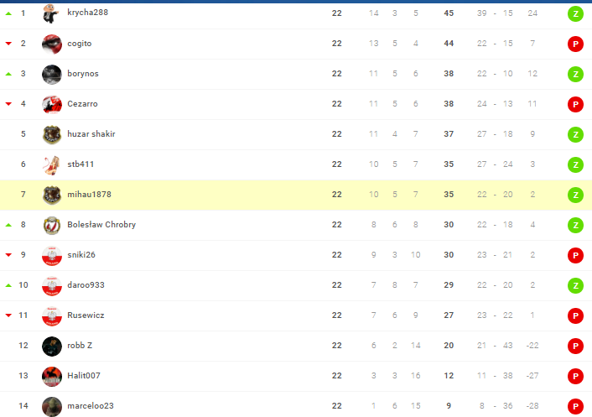Open the Rusewicz player name link

tap(86, 315)
